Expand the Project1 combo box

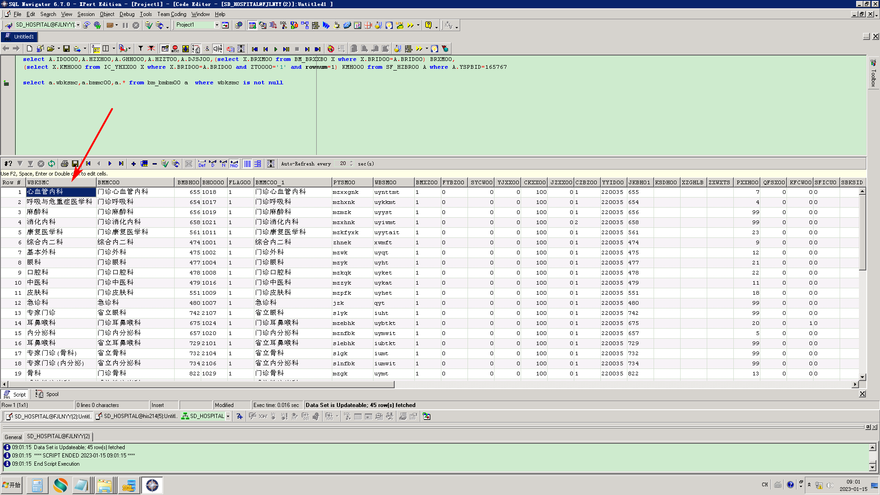tap(217, 25)
